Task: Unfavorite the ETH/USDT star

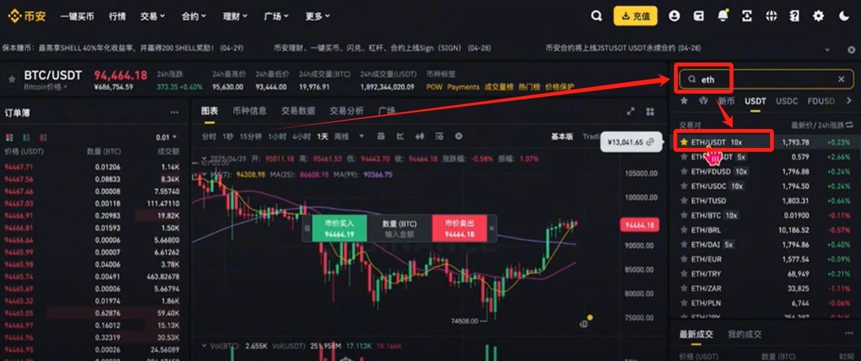Action: click(683, 142)
